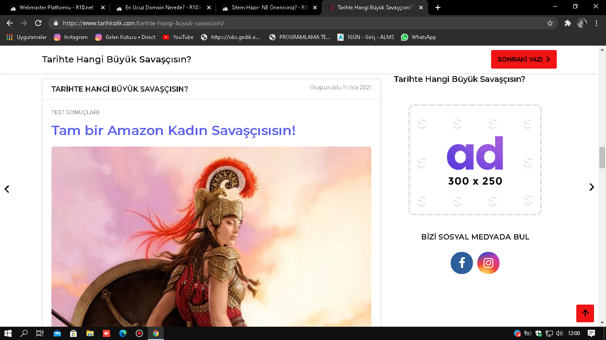Open the Chrome extensions puzzle icon

click(568, 23)
